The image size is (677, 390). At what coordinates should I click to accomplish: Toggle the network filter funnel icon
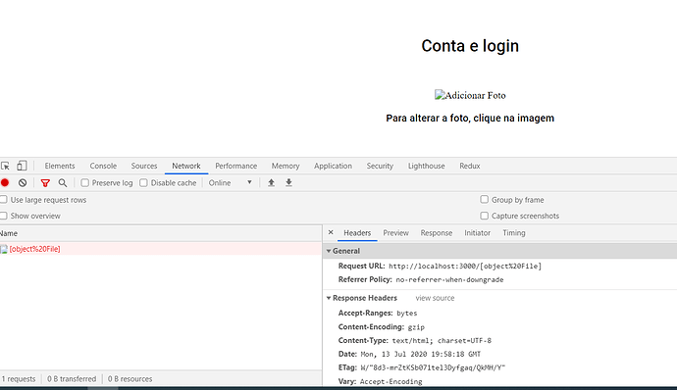(45, 183)
